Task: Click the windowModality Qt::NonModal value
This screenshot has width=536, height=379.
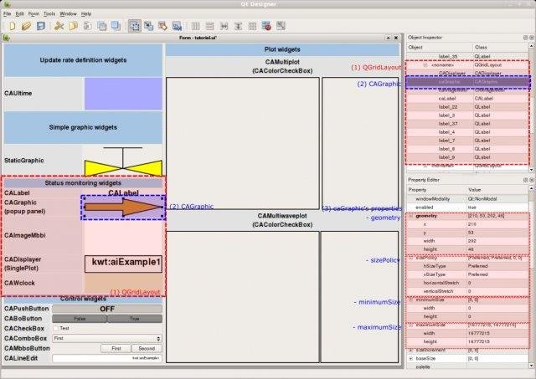Action: coord(497,199)
